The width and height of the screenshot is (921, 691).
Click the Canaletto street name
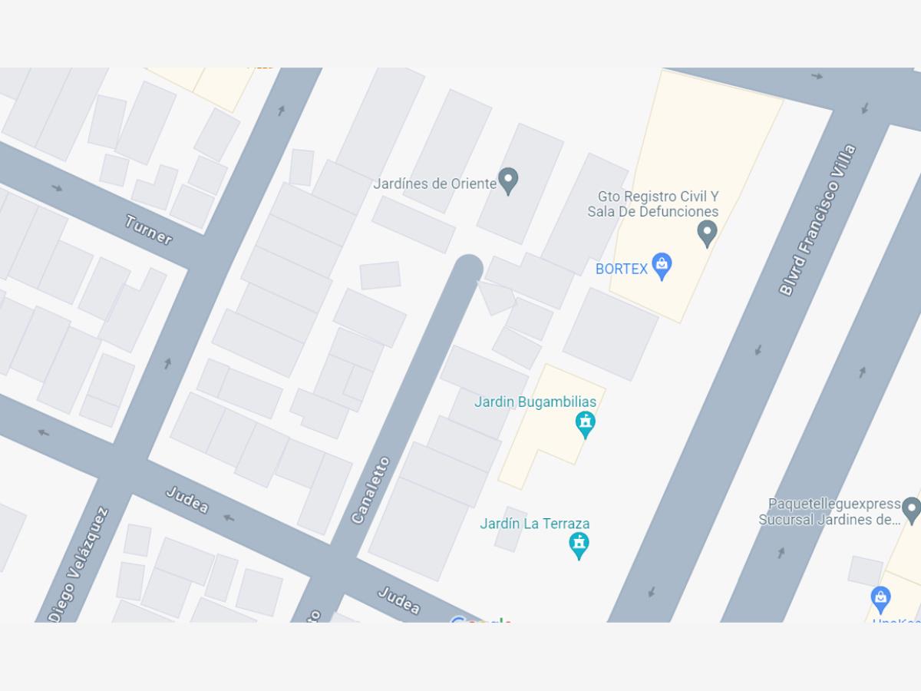click(370, 490)
